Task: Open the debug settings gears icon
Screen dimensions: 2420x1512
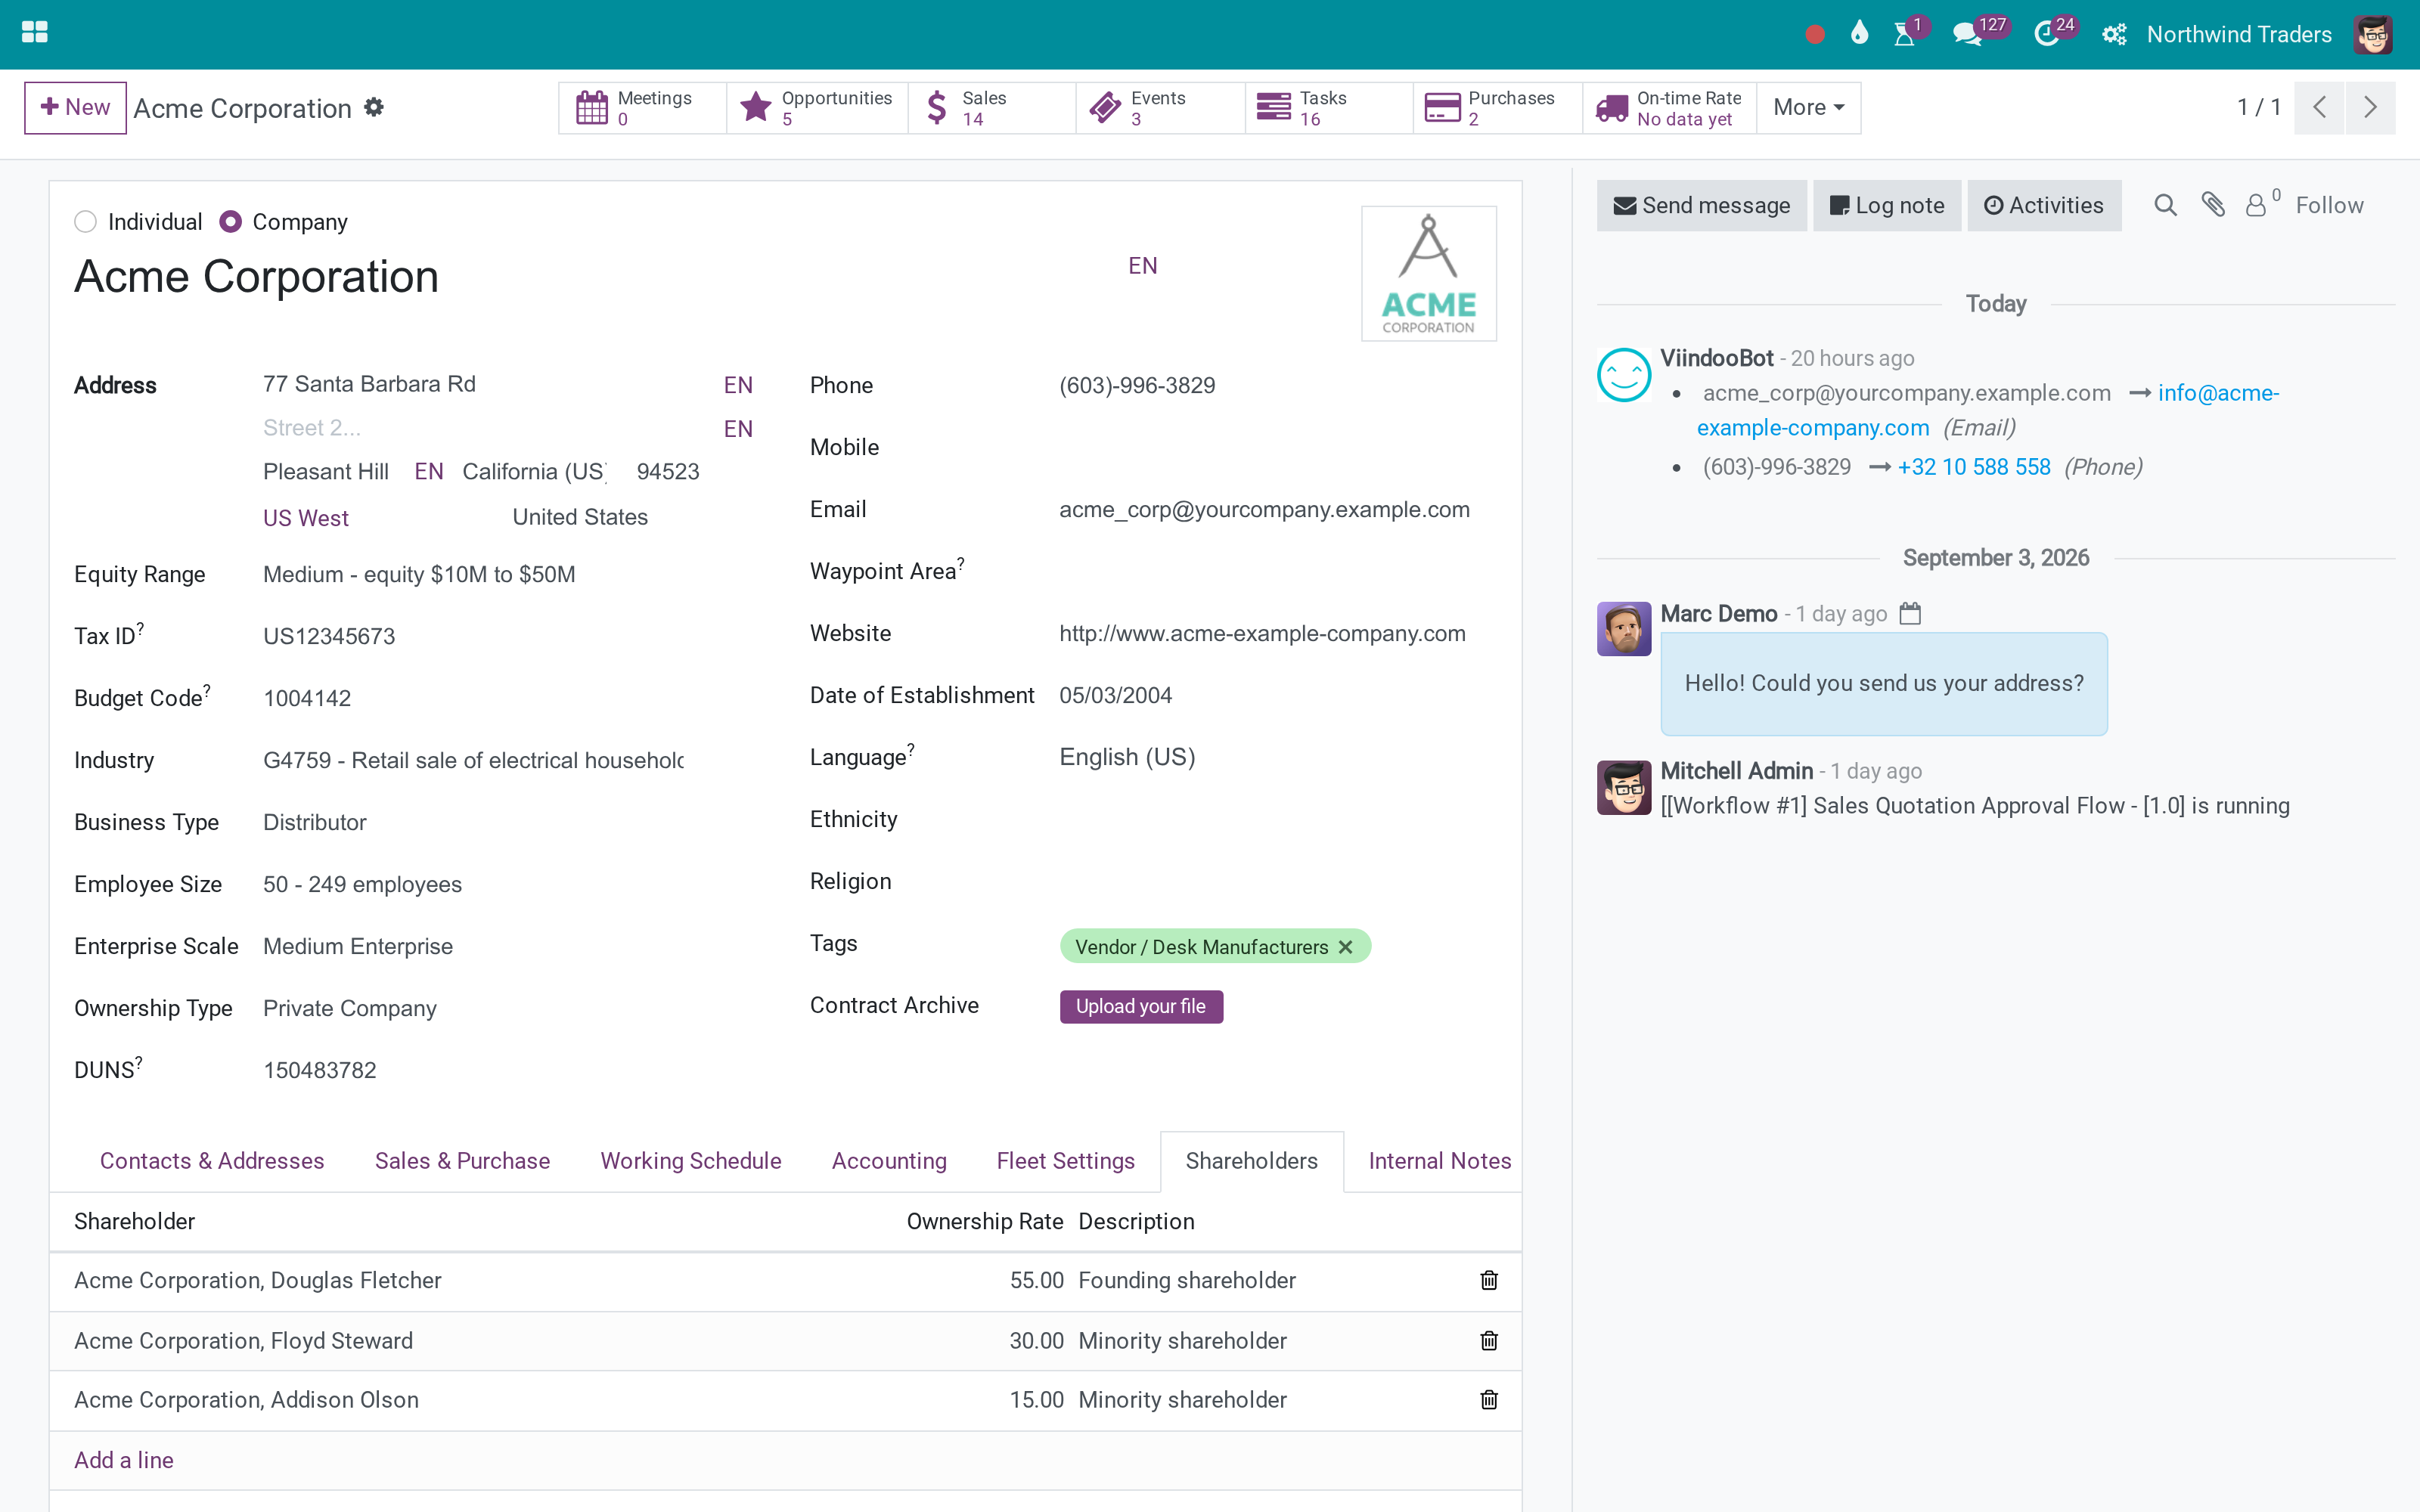Action: tap(2114, 35)
